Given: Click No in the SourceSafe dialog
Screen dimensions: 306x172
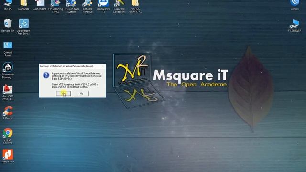Looking at the screenshot, I should pos(81,94).
